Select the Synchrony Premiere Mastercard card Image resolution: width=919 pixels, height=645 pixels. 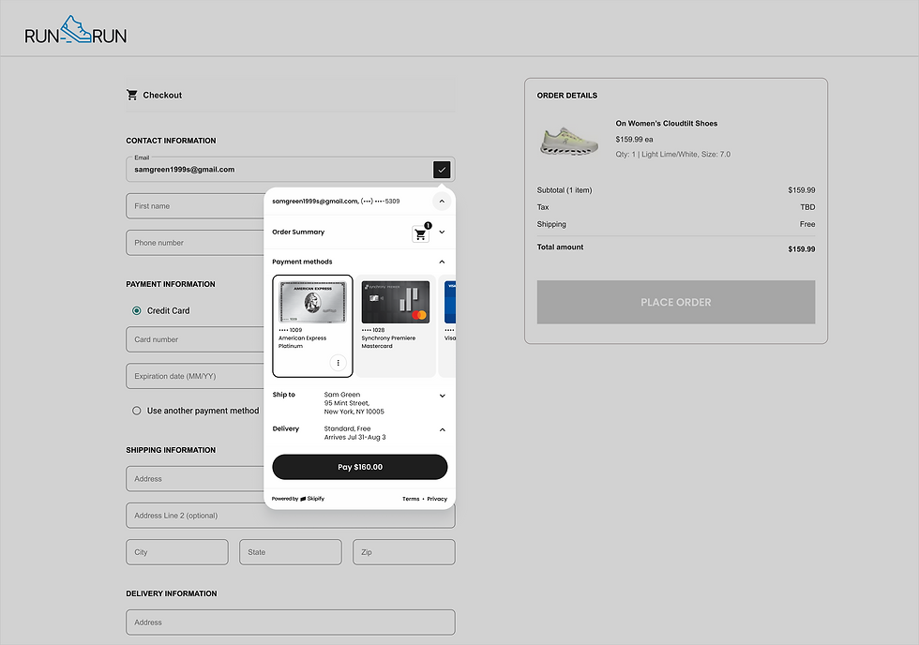396,325
